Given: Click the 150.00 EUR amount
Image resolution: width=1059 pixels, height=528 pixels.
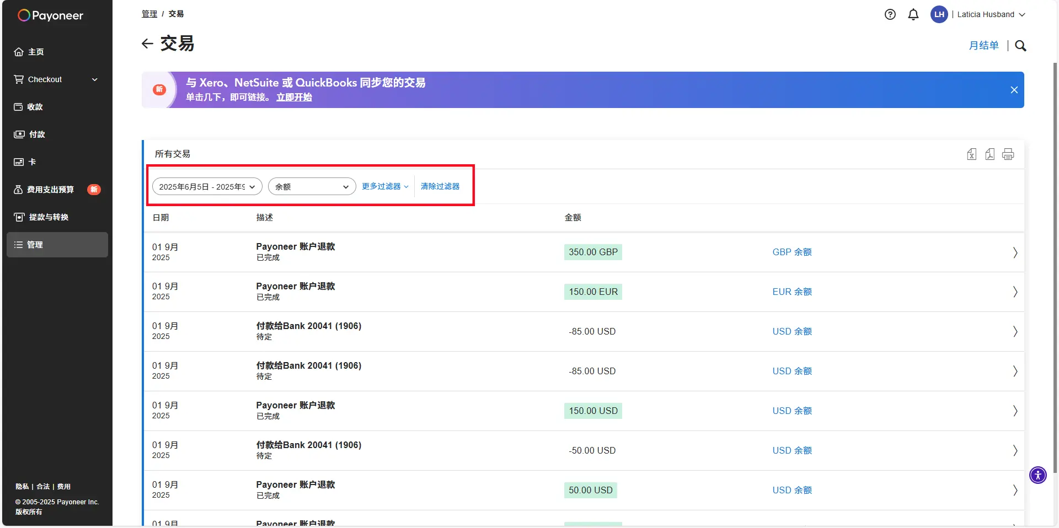Looking at the screenshot, I should click(x=593, y=292).
